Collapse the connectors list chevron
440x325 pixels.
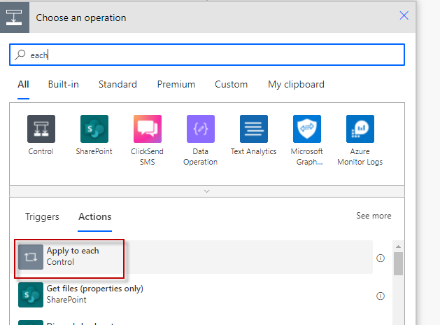tap(206, 191)
